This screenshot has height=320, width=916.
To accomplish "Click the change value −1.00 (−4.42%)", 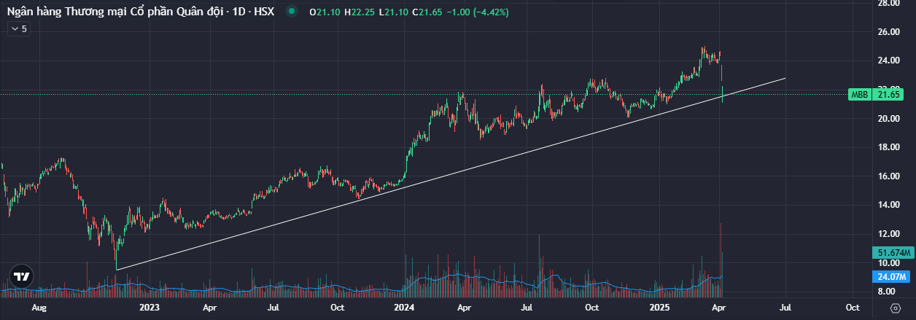I will tap(478, 12).
